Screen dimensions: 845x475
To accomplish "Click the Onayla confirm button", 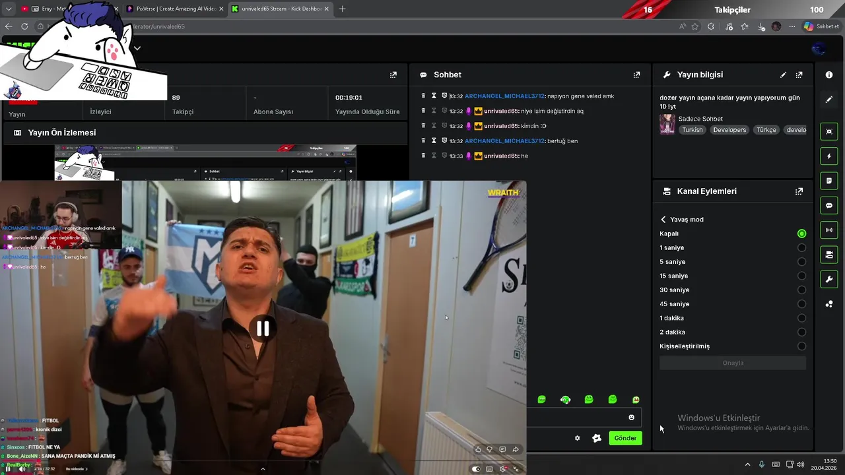I will pyautogui.click(x=733, y=363).
